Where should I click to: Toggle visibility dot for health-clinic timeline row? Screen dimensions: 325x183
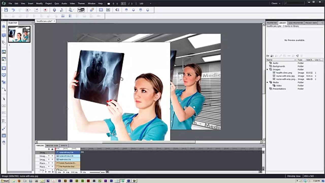pyautogui.click(x=49, y=159)
